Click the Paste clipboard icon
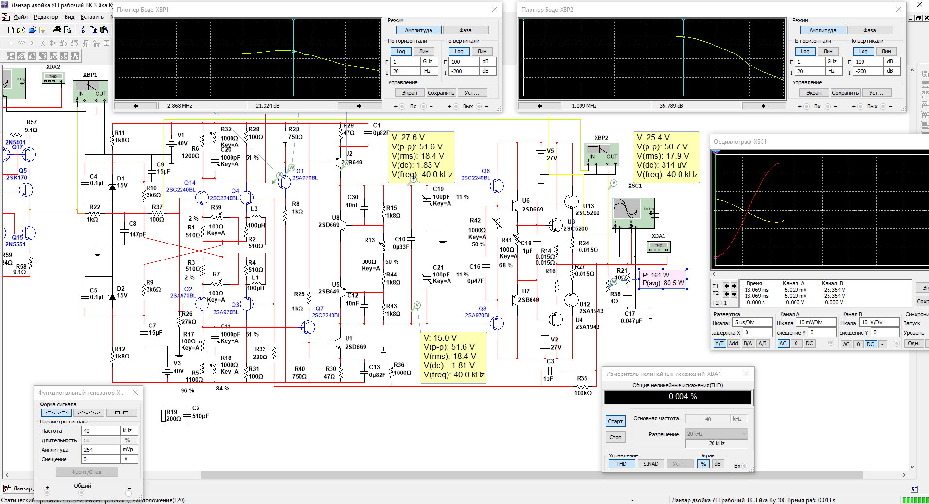 [104, 30]
